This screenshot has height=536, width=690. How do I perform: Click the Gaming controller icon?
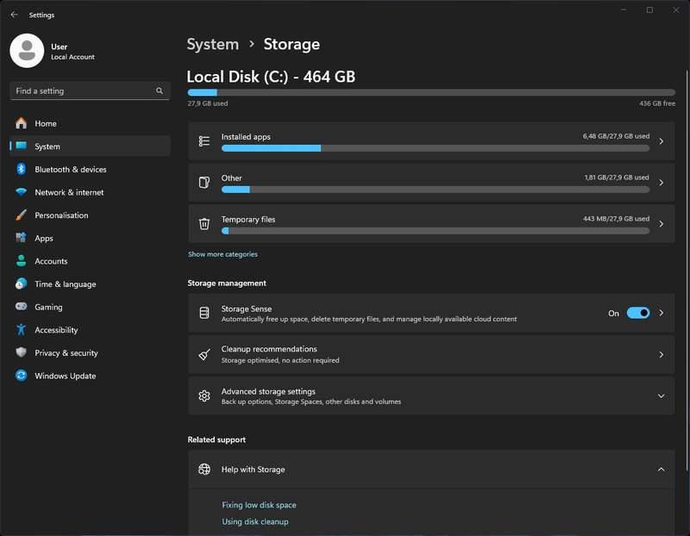coord(21,307)
